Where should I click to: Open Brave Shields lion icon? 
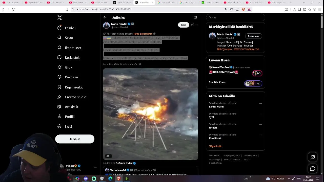pos(243,9)
